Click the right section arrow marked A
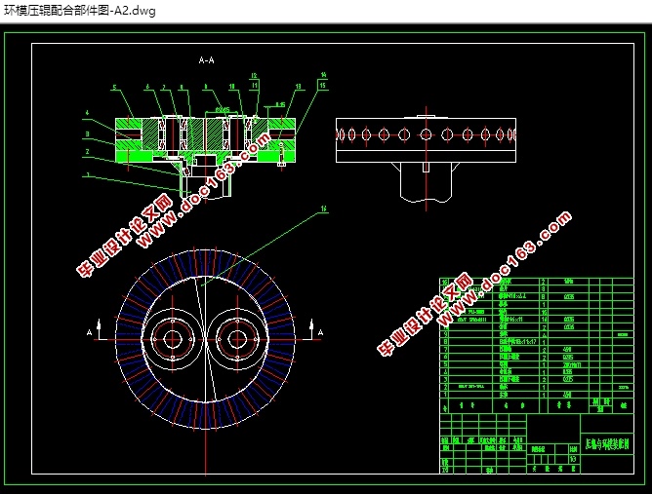This screenshot has width=652, height=494. pyautogui.click(x=315, y=331)
